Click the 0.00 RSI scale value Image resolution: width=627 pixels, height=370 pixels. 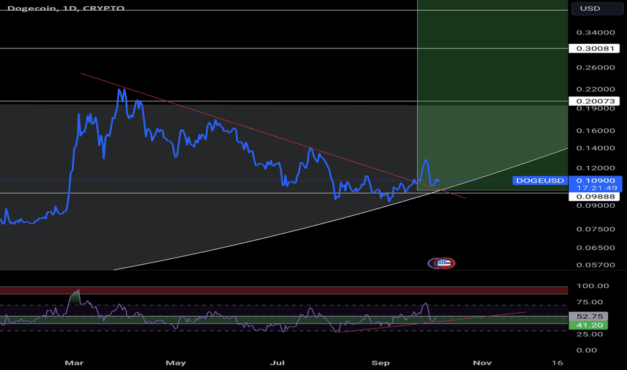(x=587, y=350)
